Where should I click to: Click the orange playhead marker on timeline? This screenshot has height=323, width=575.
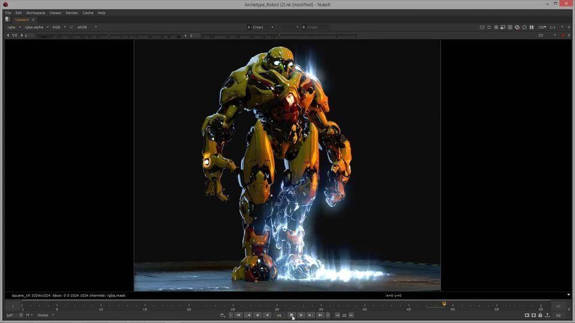(444, 304)
